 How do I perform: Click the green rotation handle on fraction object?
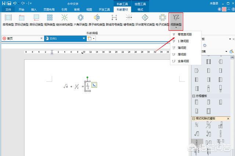[87, 77]
